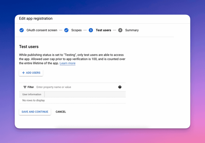Cancel the app registration edit
The image size is (205, 143).
pyautogui.click(x=61, y=112)
